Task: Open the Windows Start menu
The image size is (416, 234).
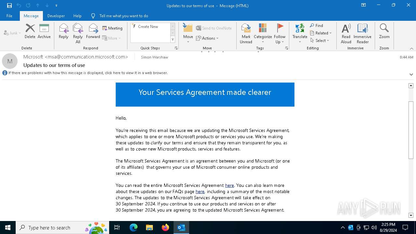Action: point(8,227)
